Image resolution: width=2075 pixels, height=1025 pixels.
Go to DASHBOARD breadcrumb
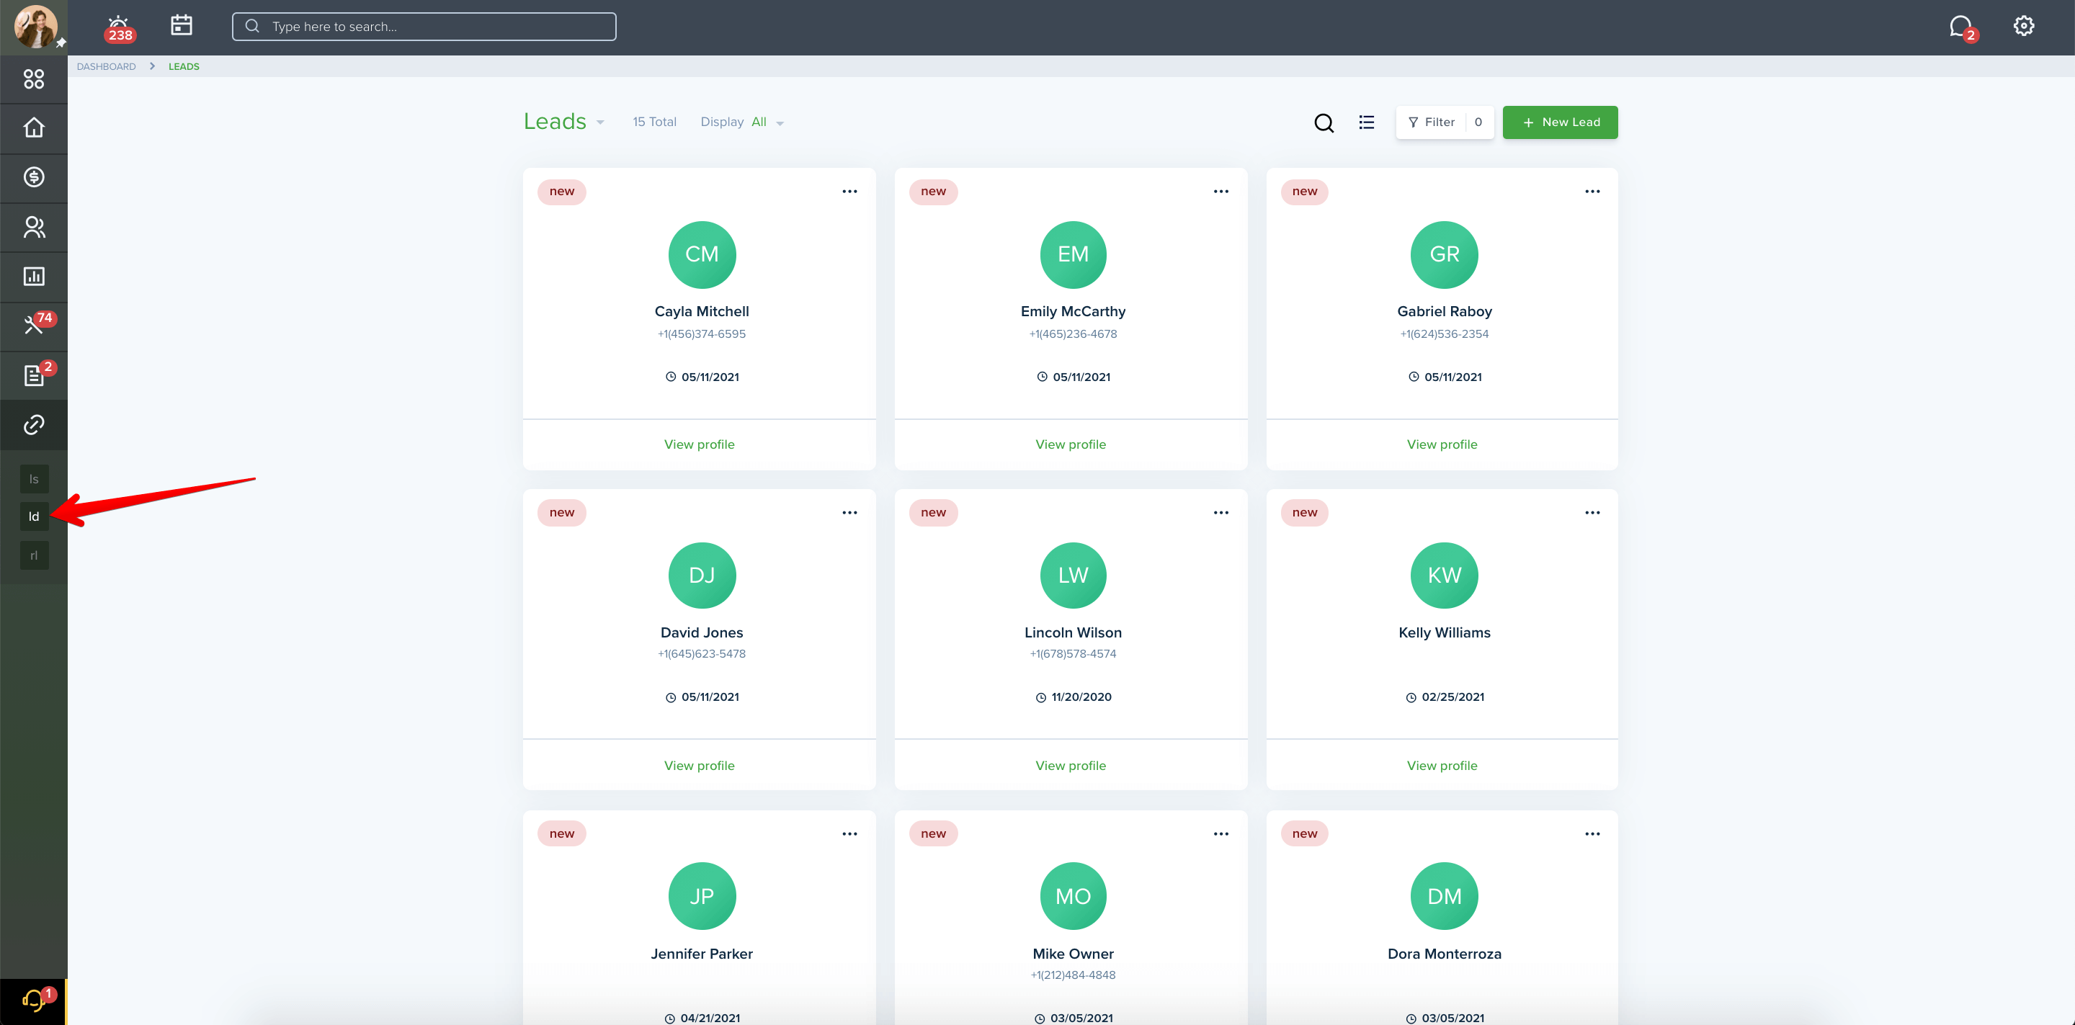pyautogui.click(x=107, y=67)
